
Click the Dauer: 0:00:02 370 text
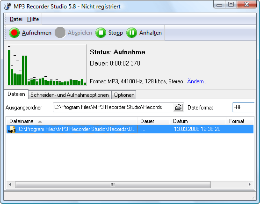[115, 63]
